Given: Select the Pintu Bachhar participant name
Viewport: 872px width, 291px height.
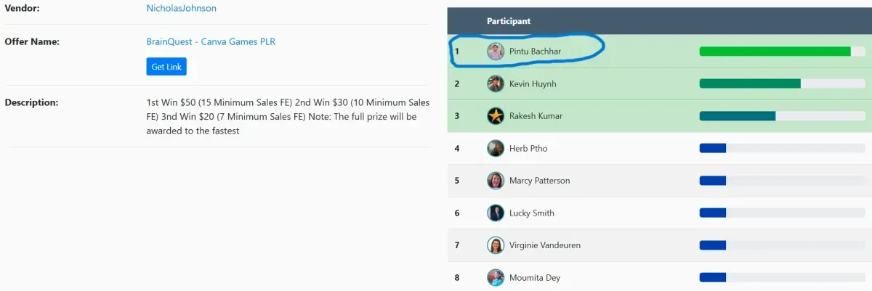Looking at the screenshot, I should point(535,52).
